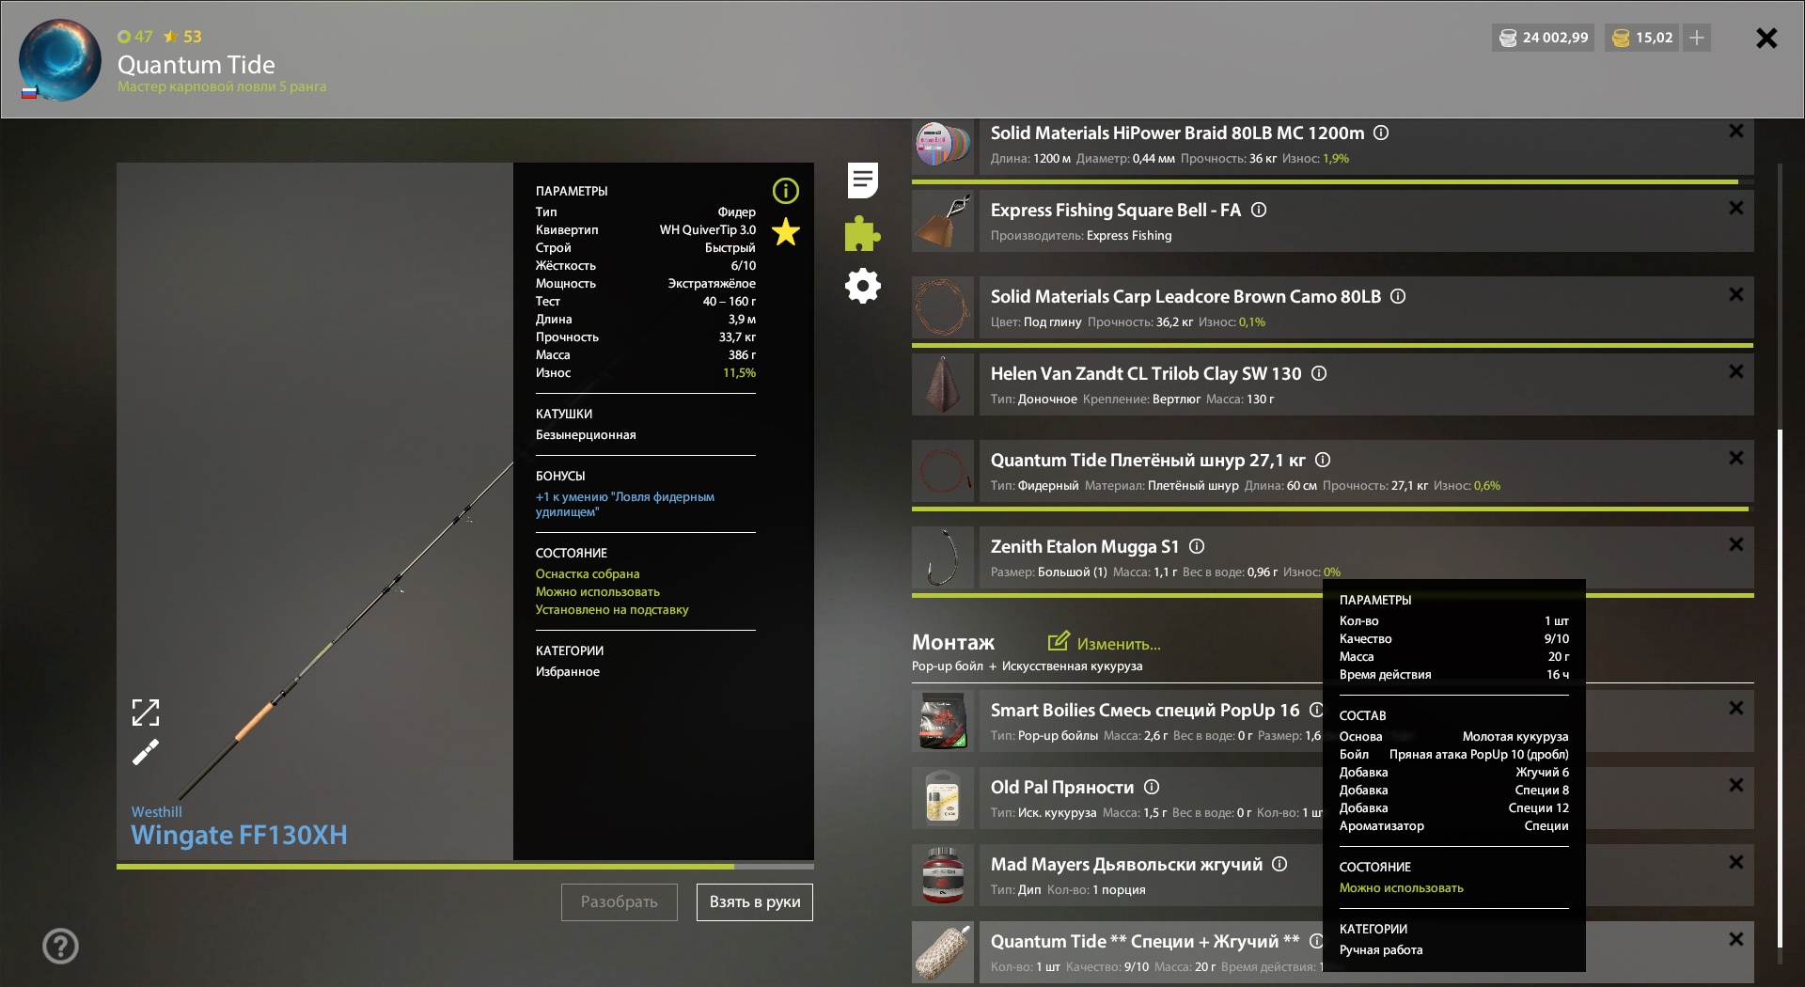Image resolution: width=1805 pixels, height=987 pixels.
Task: Click the player avatar picture
Action: tap(59, 60)
